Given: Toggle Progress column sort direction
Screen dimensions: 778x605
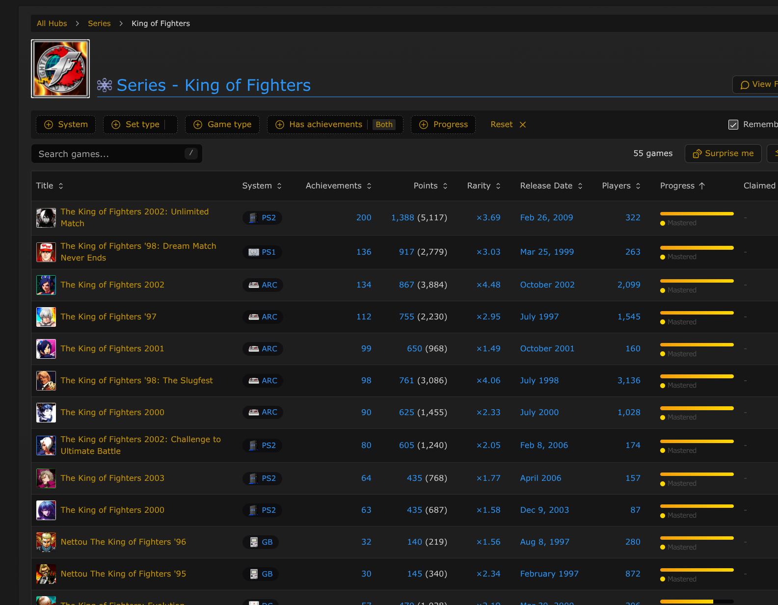Looking at the screenshot, I should click(682, 186).
